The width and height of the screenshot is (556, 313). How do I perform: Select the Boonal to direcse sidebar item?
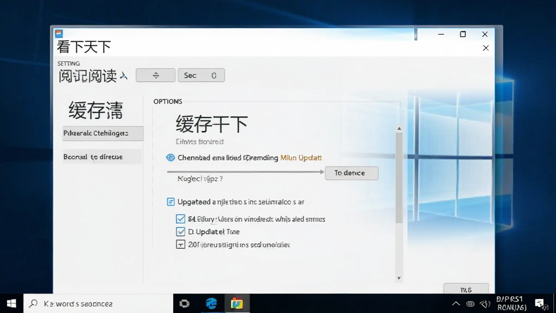click(102, 157)
